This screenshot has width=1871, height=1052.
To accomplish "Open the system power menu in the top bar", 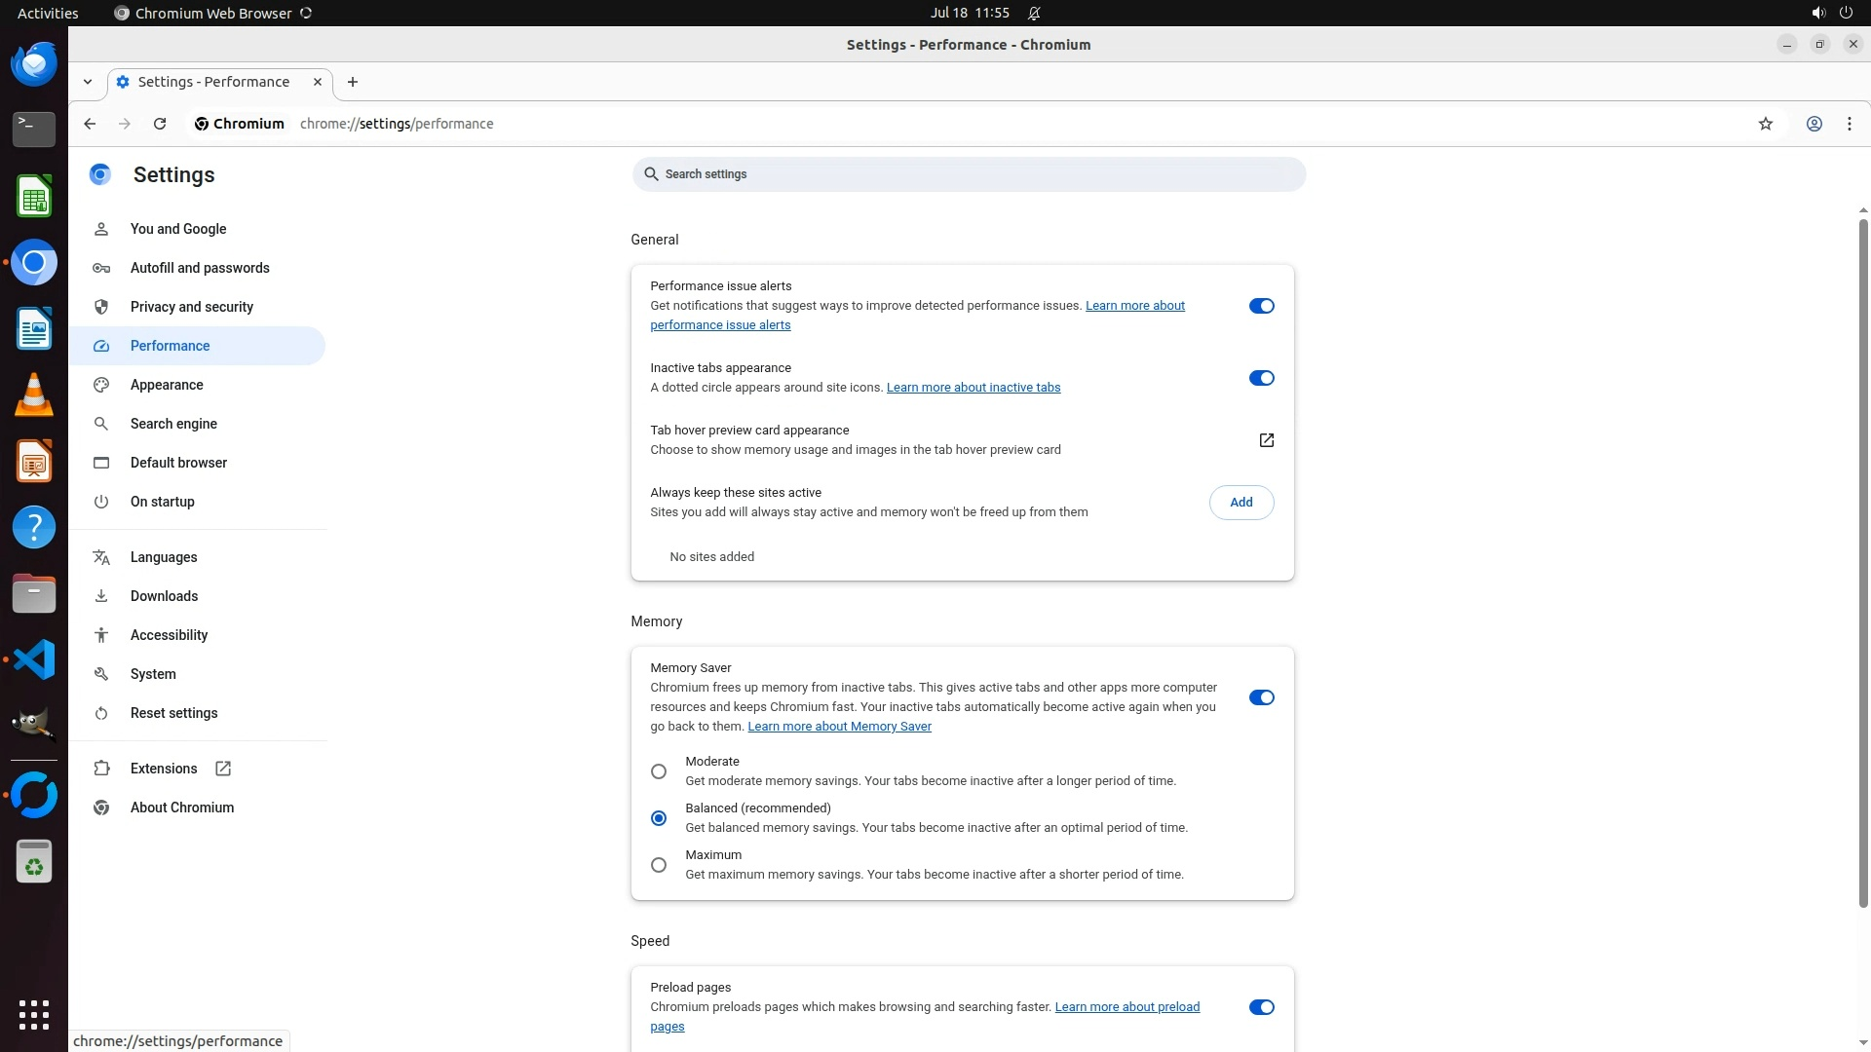I will click(1845, 13).
